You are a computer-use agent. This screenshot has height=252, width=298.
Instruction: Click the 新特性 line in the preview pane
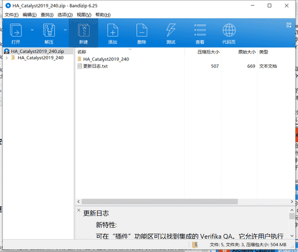(x=106, y=225)
